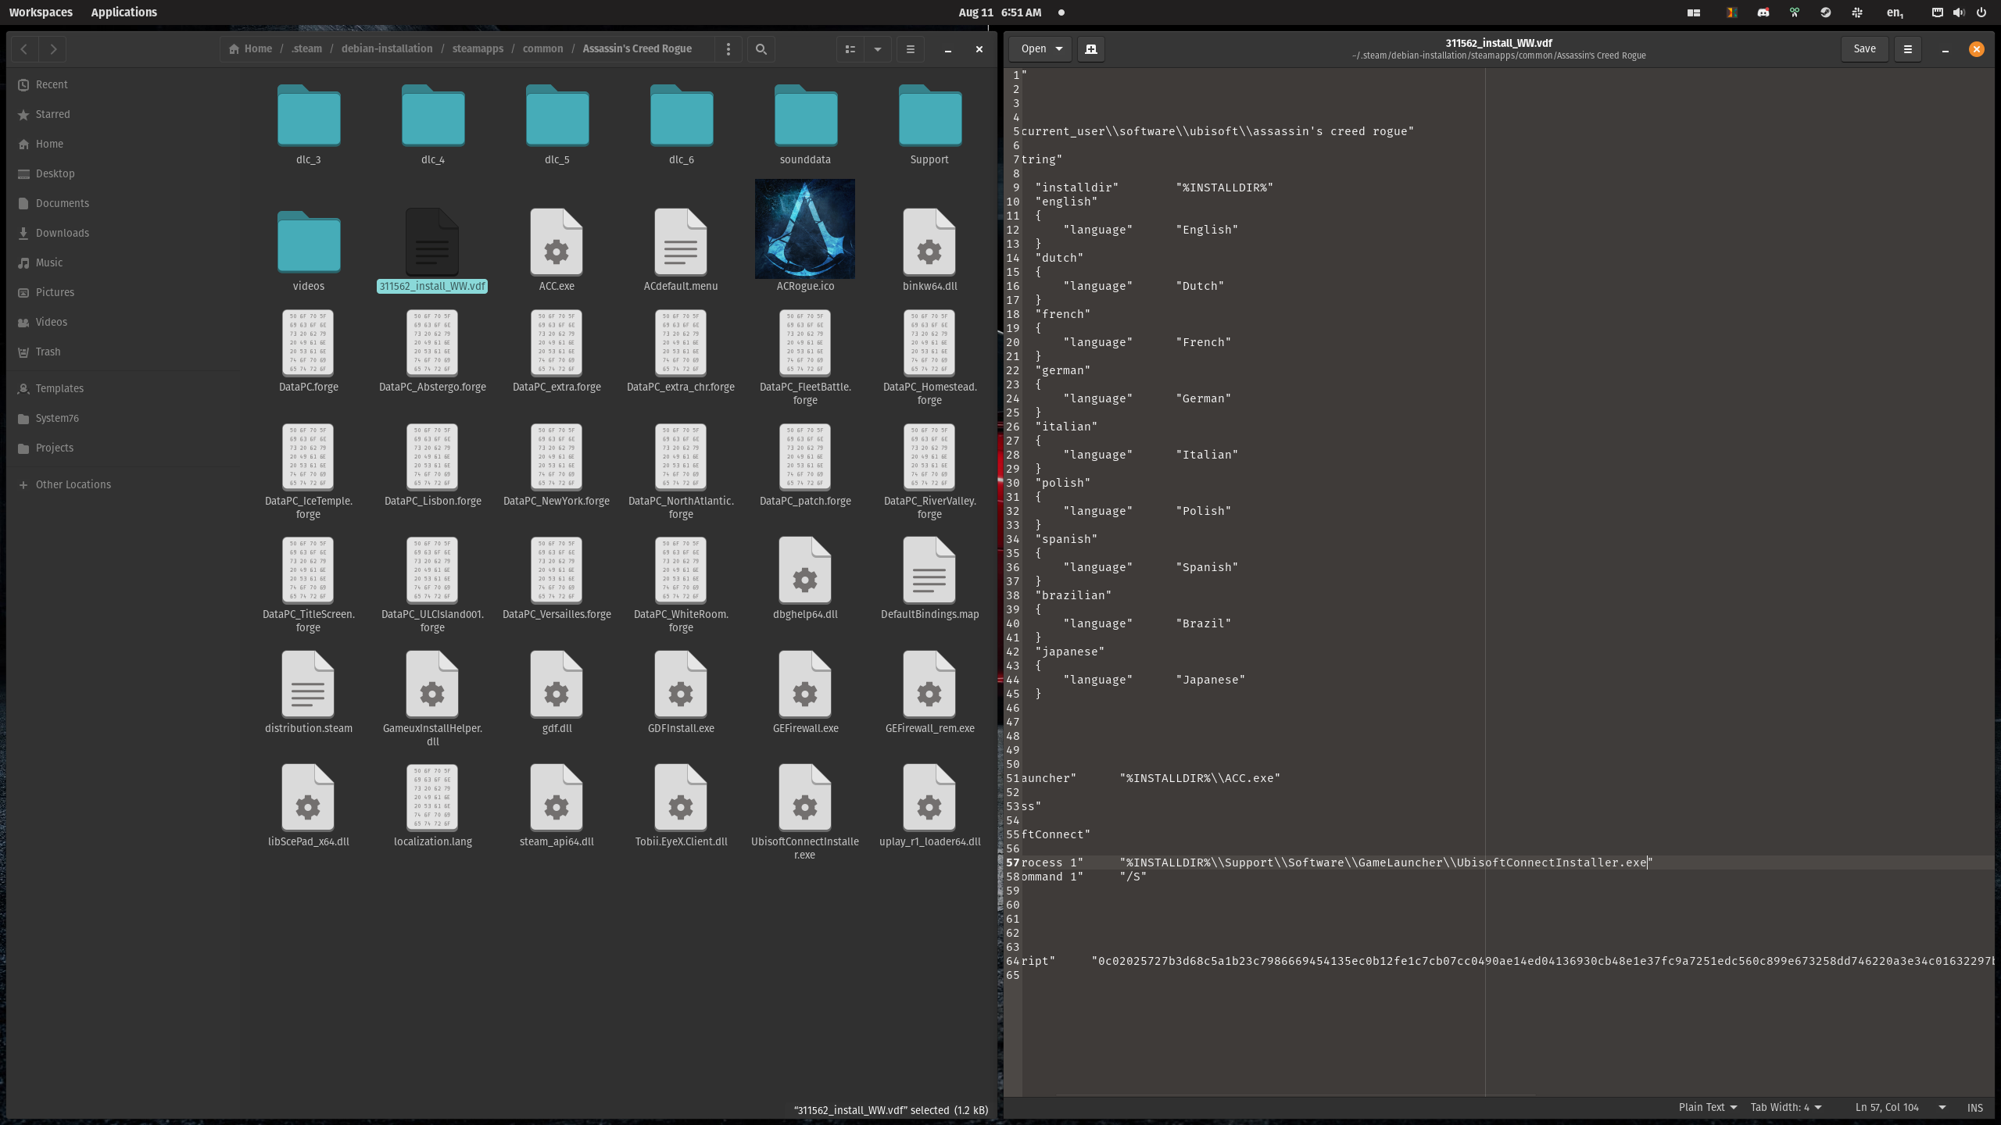Open the search in the file manager
2001x1125 pixels.
pyautogui.click(x=759, y=48)
